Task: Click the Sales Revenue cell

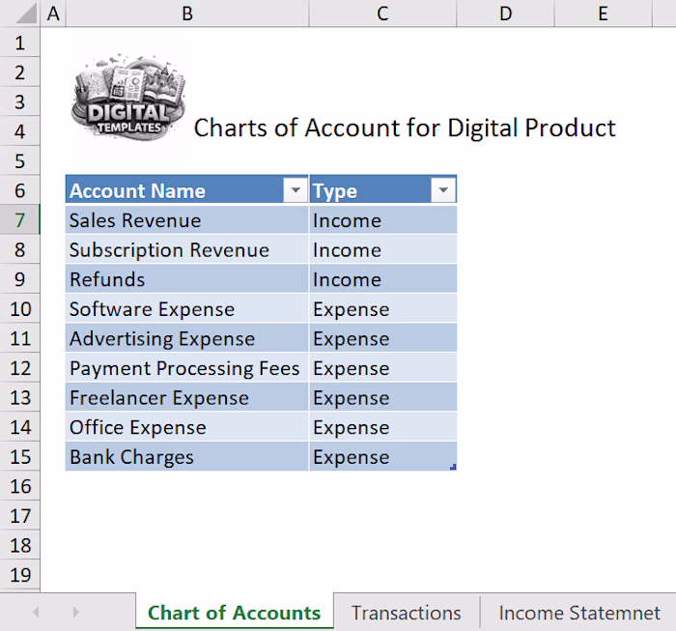Action: 186,220
